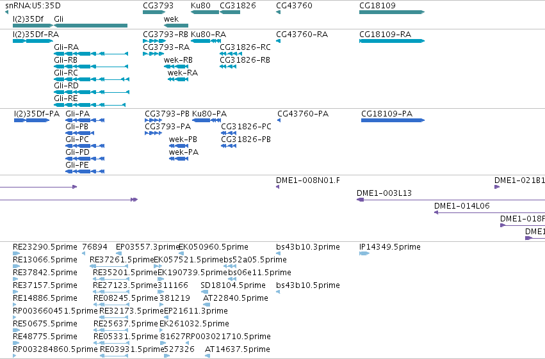Open the Ku80-PA protein feature
The image size is (545, 359).
(x=206, y=120)
